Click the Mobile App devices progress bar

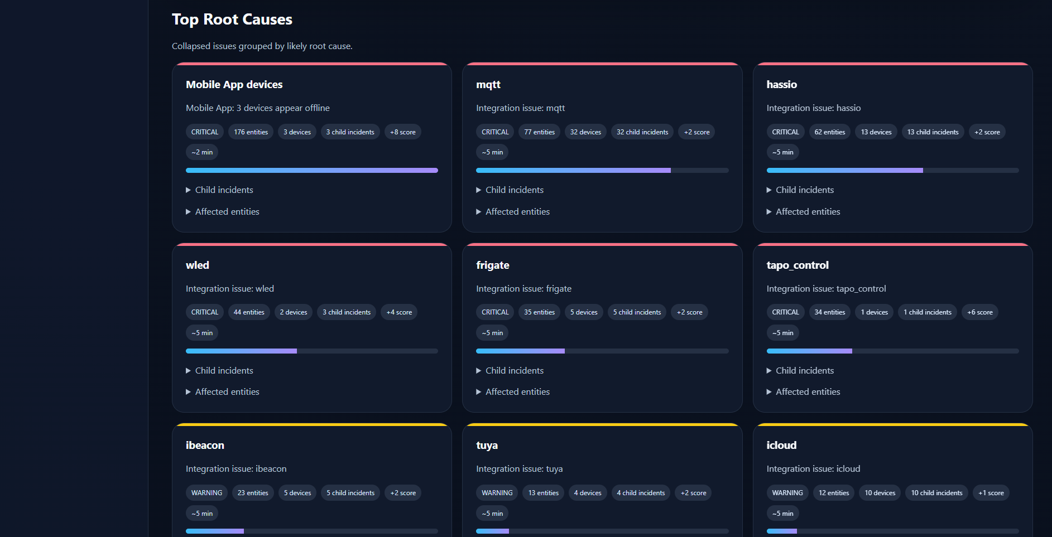pyautogui.click(x=312, y=171)
